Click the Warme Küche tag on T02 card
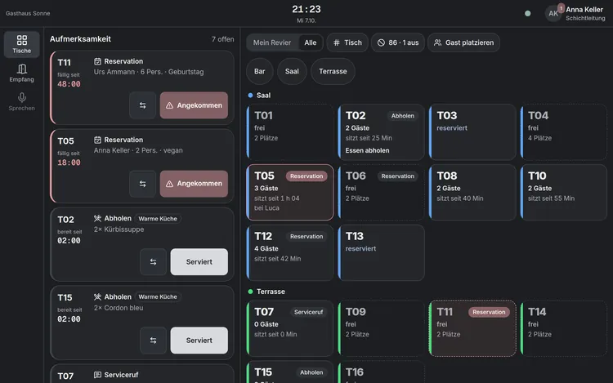 click(x=158, y=219)
